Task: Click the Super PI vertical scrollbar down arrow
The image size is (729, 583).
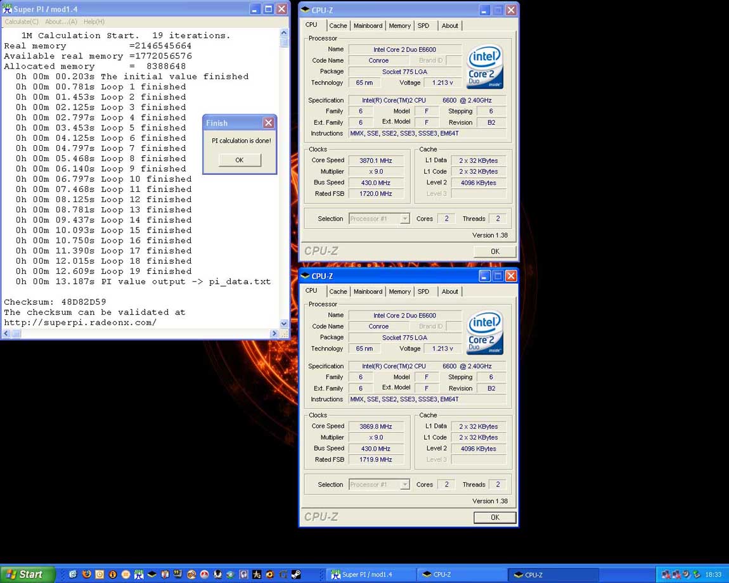Action: coord(284,324)
